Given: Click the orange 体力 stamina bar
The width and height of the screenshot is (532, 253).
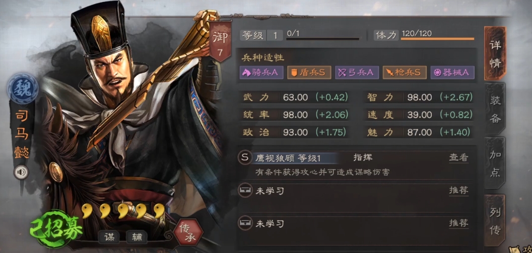Looking at the screenshot, I should coord(437,39).
